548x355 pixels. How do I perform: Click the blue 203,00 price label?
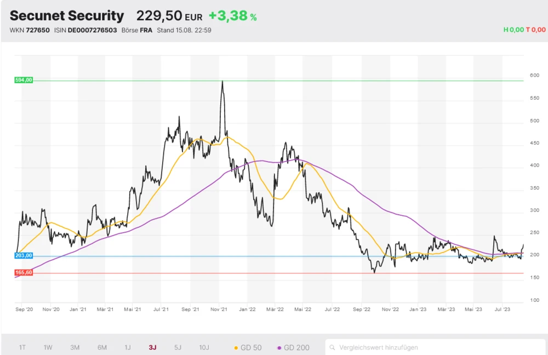24,255
